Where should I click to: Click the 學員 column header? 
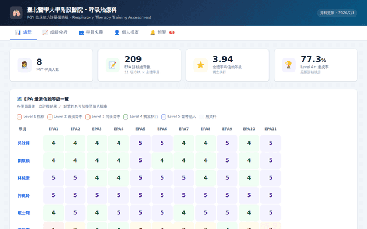(23, 129)
